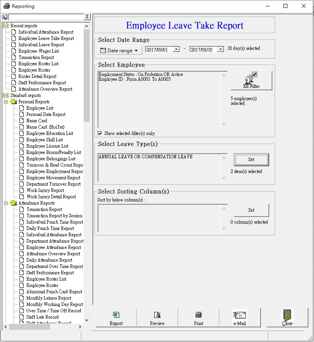Clear the search box with the X button

point(87,17)
